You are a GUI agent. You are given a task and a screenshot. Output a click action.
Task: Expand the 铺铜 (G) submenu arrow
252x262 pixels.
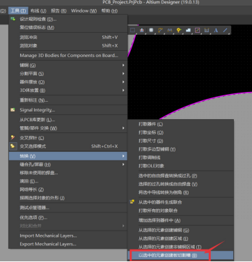coord(123,65)
